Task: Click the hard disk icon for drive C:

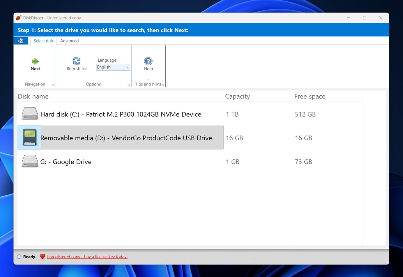Action: tap(29, 113)
